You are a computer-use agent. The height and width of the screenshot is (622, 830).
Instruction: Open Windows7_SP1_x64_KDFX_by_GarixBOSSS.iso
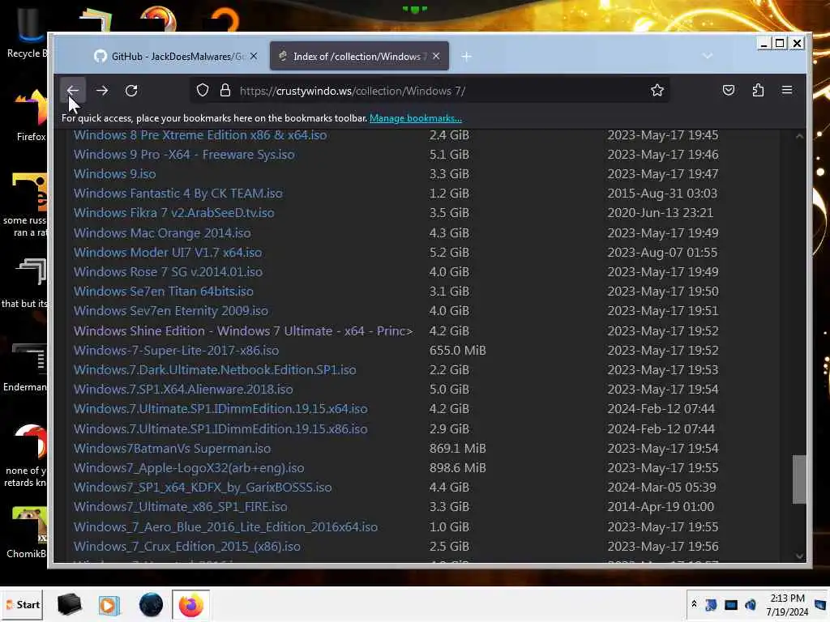pyautogui.click(x=203, y=488)
